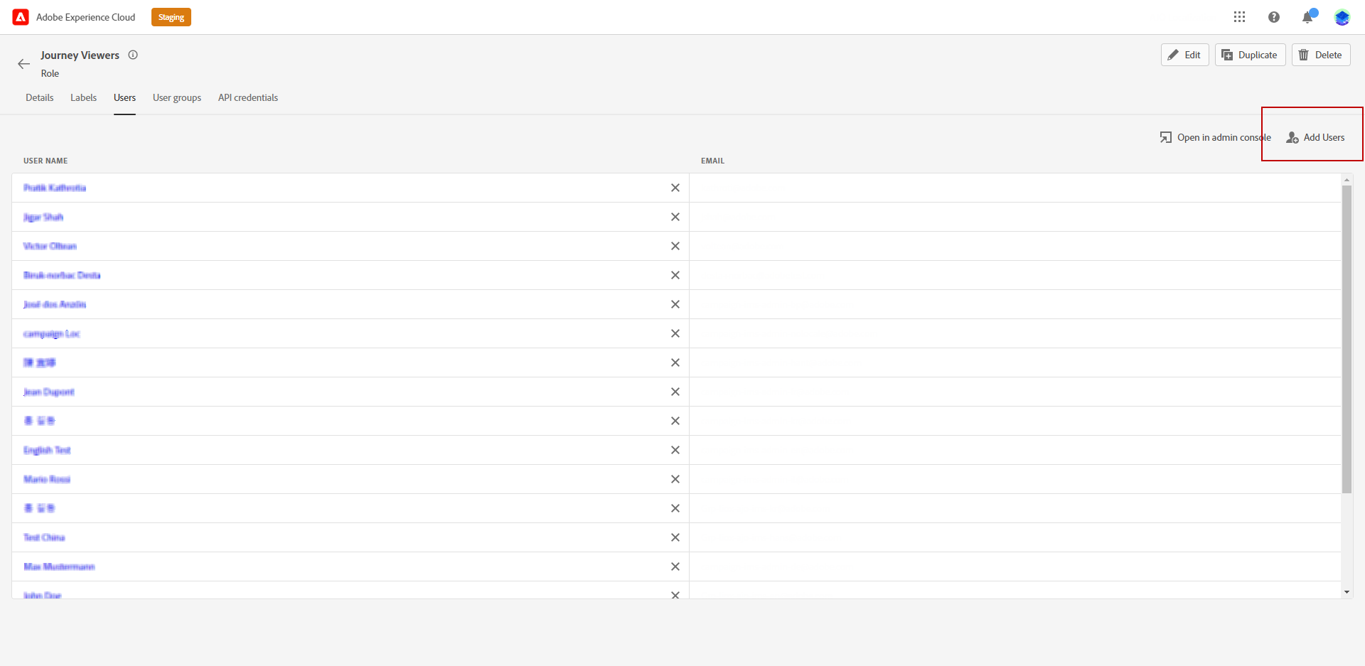Open the help question mark menu
1365x666 pixels.
[x=1273, y=17]
